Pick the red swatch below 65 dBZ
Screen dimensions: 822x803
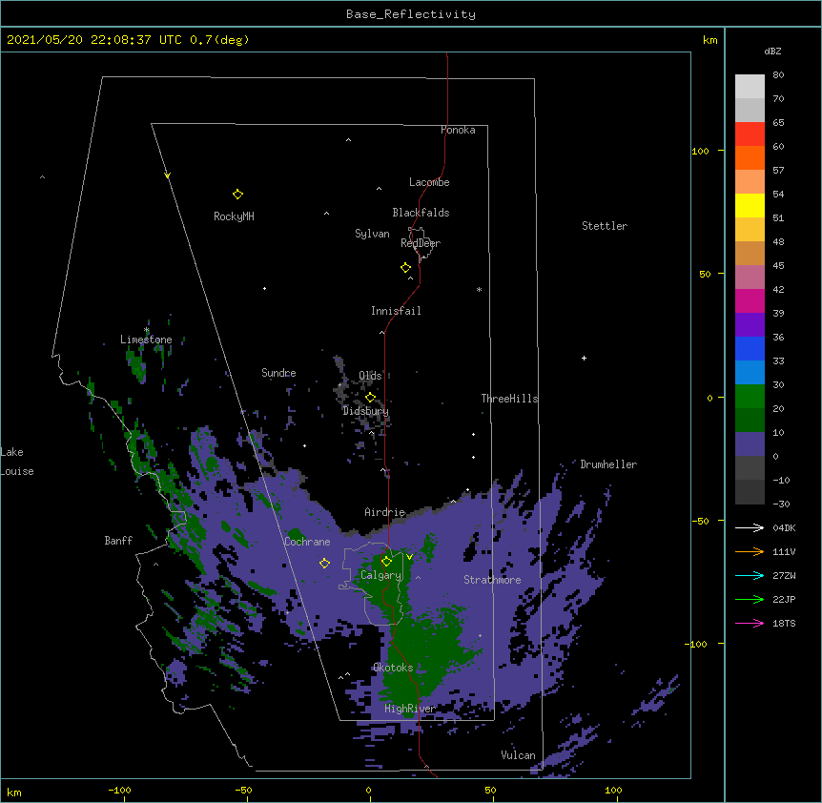pos(750,134)
